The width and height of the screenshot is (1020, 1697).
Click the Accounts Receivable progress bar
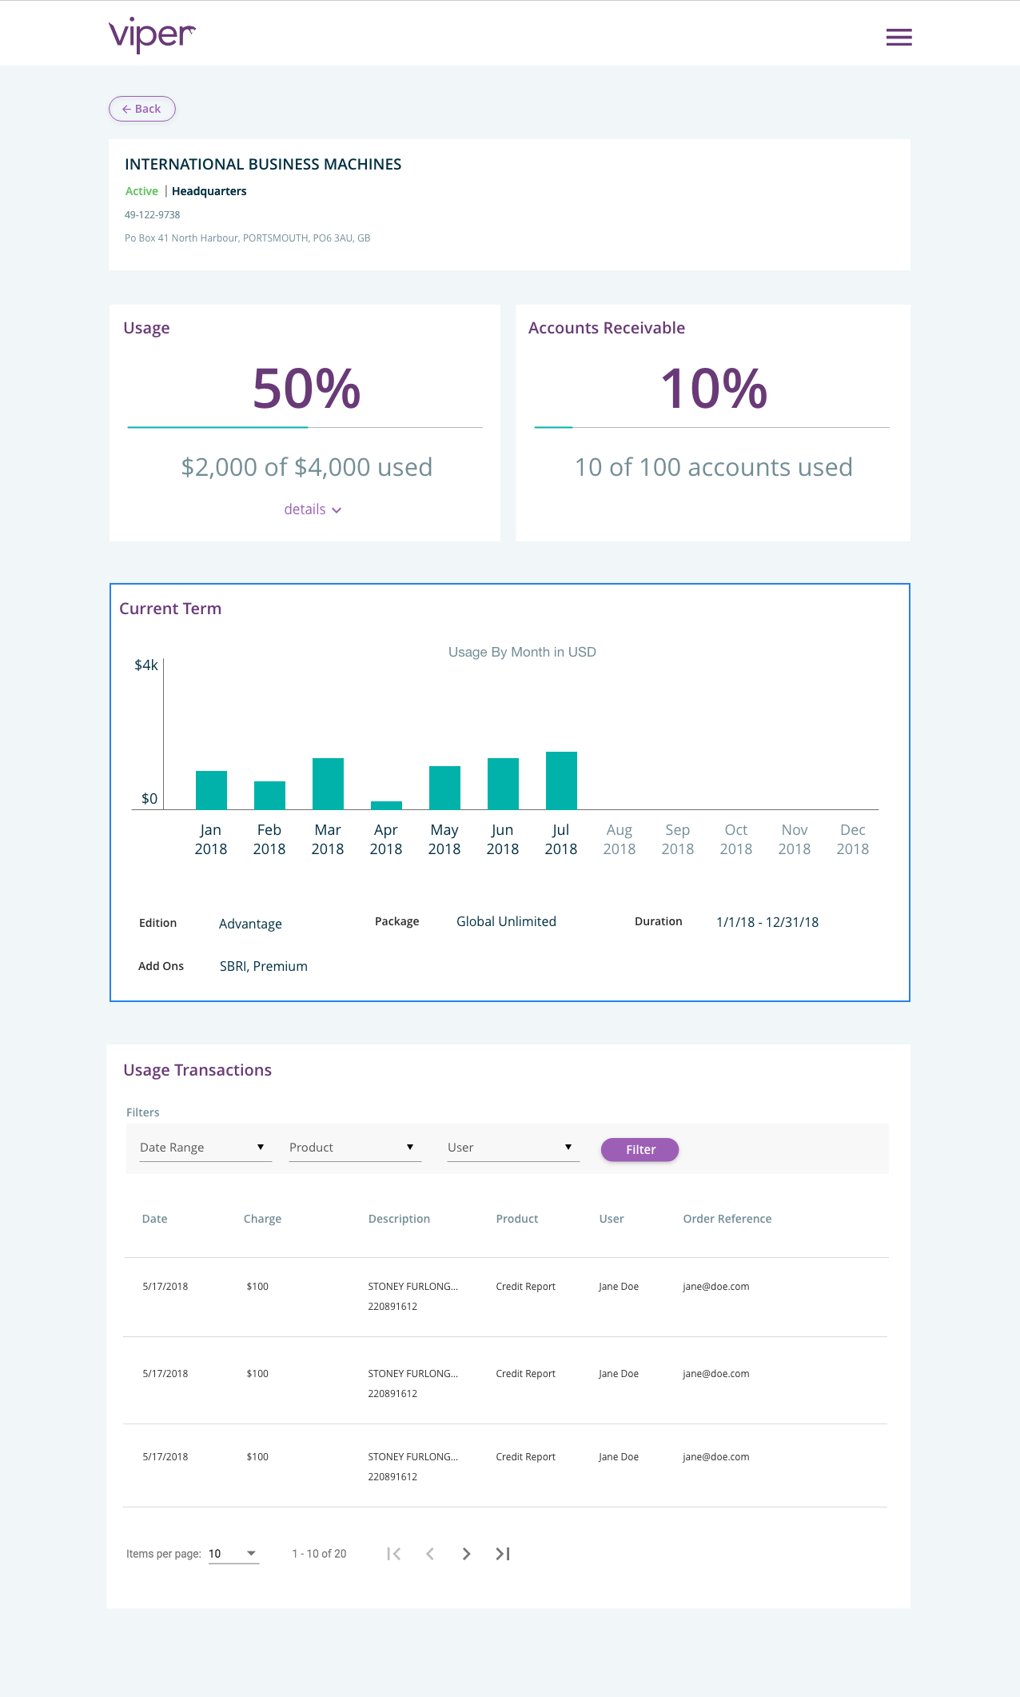coord(711,427)
